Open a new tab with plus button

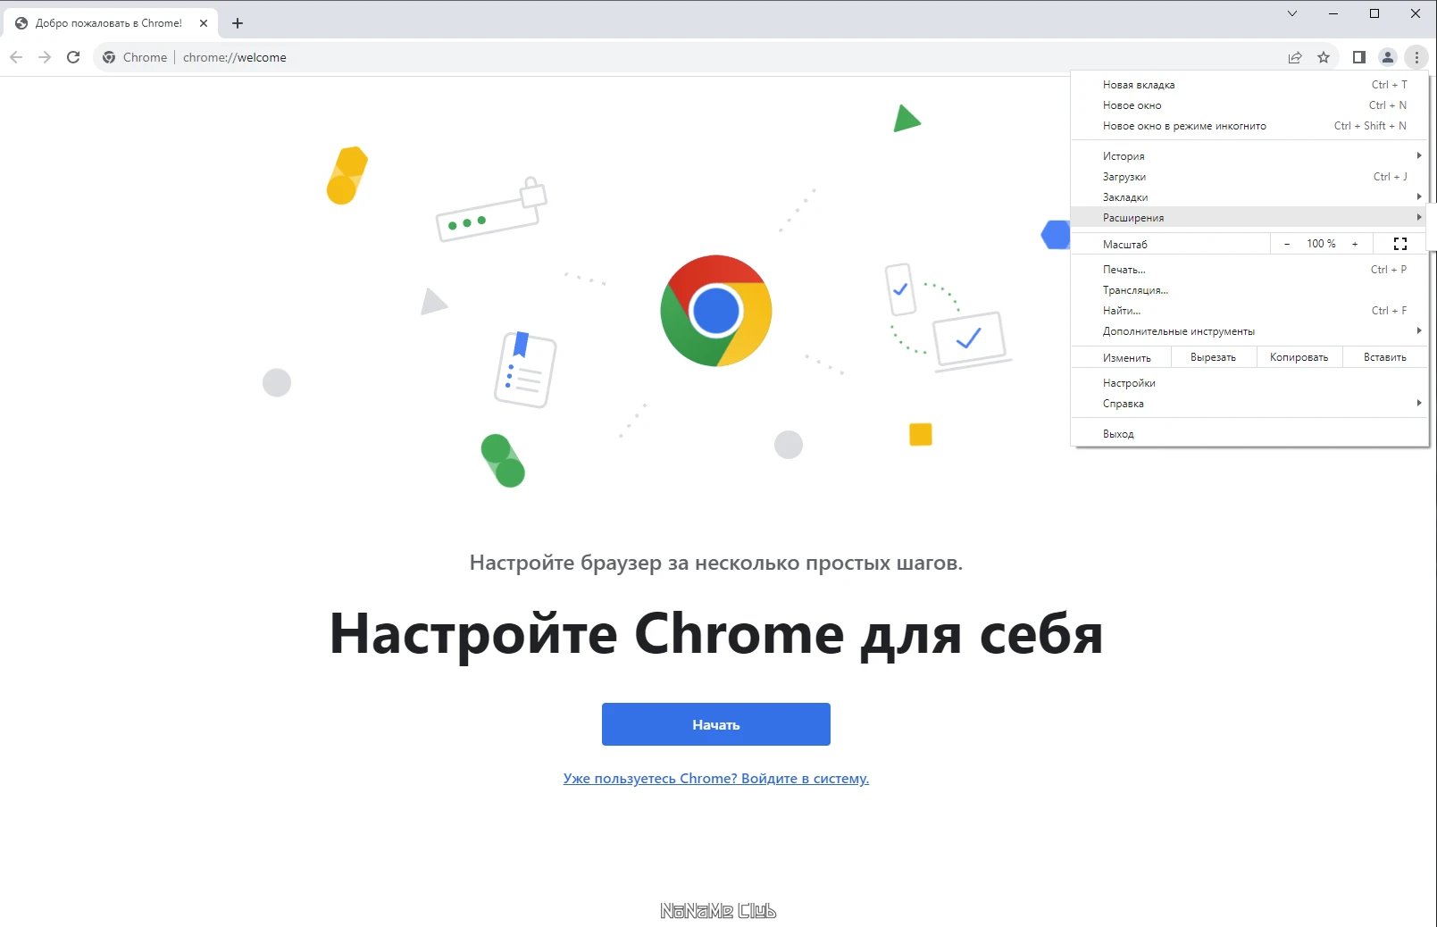[238, 23]
